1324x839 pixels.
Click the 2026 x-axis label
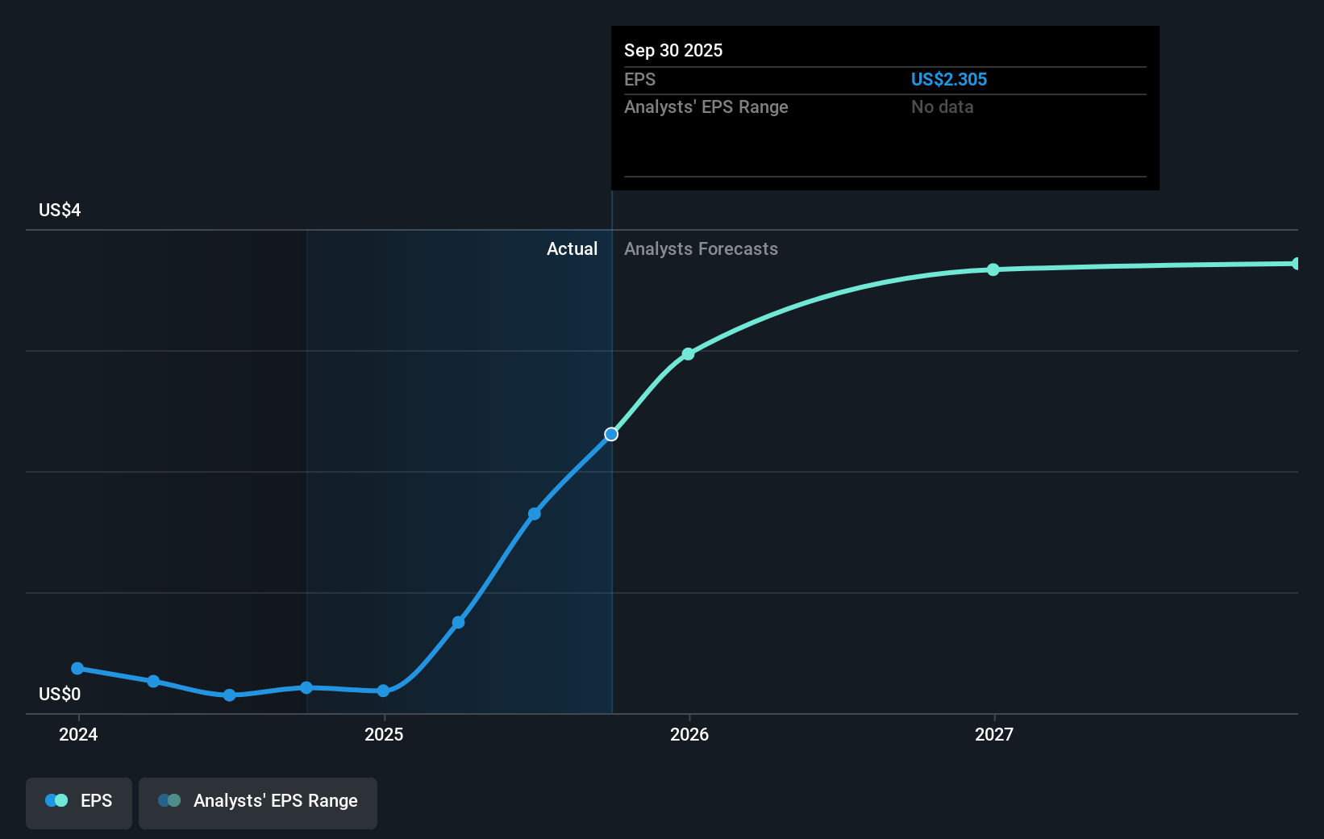pyautogui.click(x=689, y=734)
